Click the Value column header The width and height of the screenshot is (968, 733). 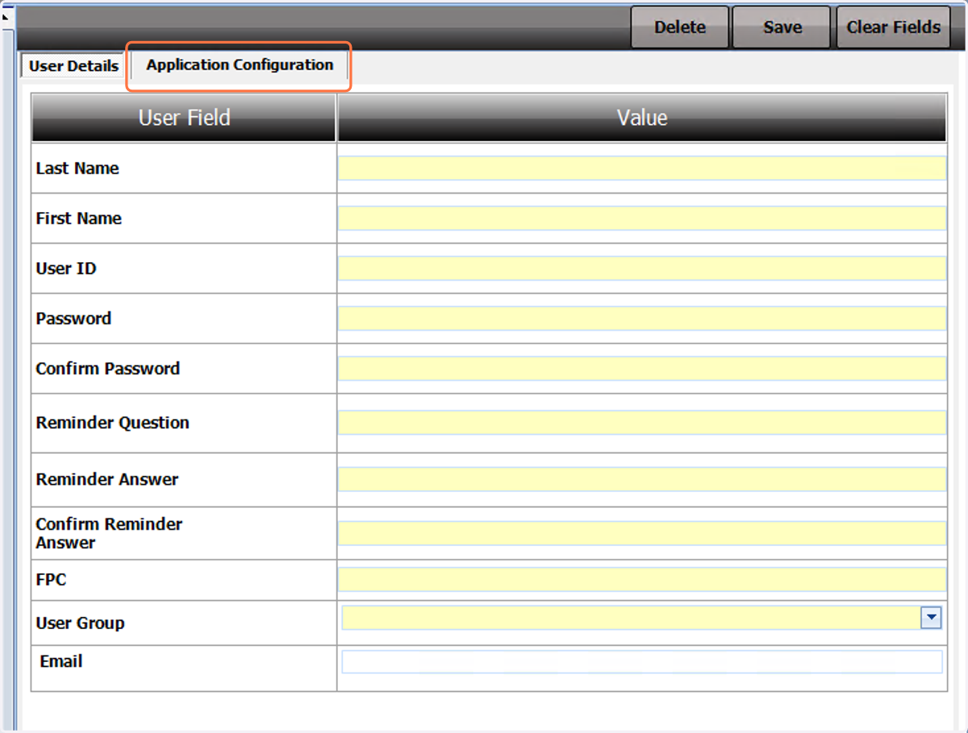point(642,118)
